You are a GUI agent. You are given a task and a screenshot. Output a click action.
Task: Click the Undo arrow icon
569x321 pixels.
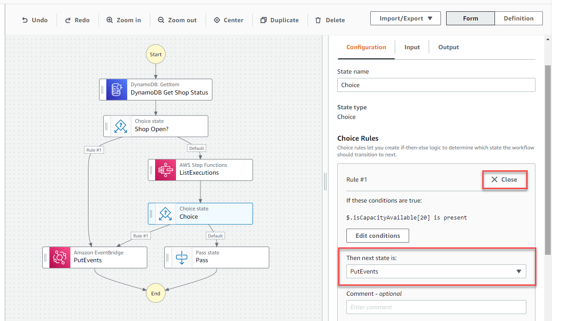(x=25, y=20)
